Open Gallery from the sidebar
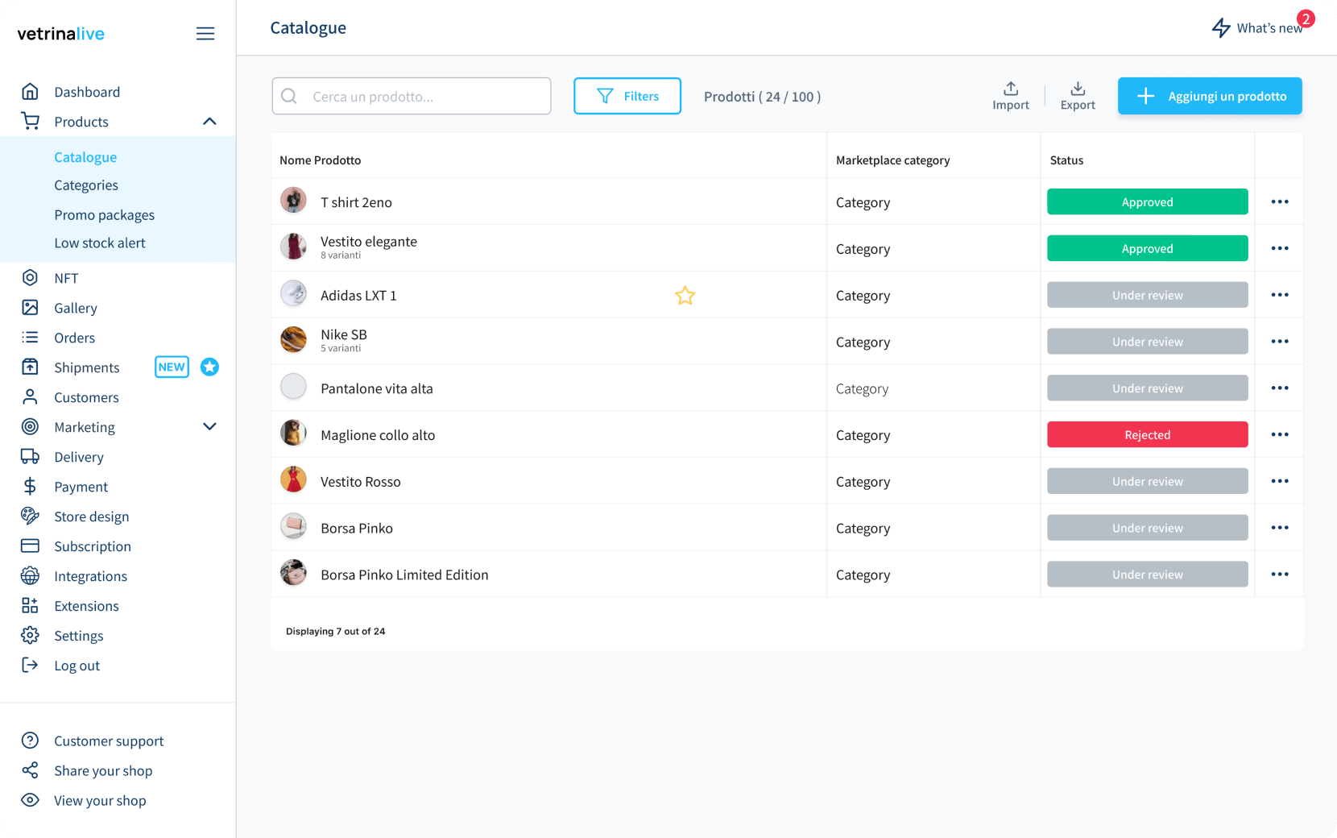Screen dimensions: 1337x838 tap(75, 308)
